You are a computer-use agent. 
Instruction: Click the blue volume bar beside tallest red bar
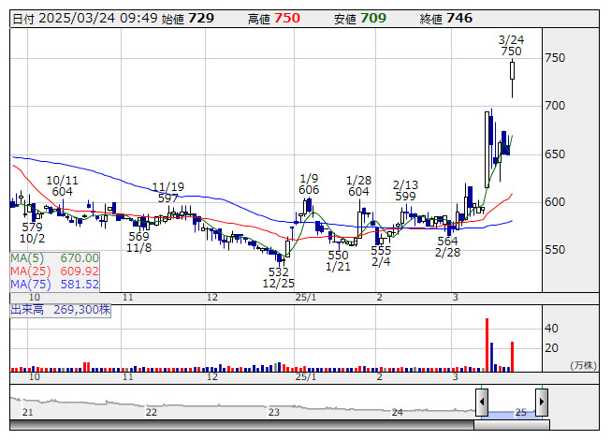pyautogui.click(x=492, y=357)
